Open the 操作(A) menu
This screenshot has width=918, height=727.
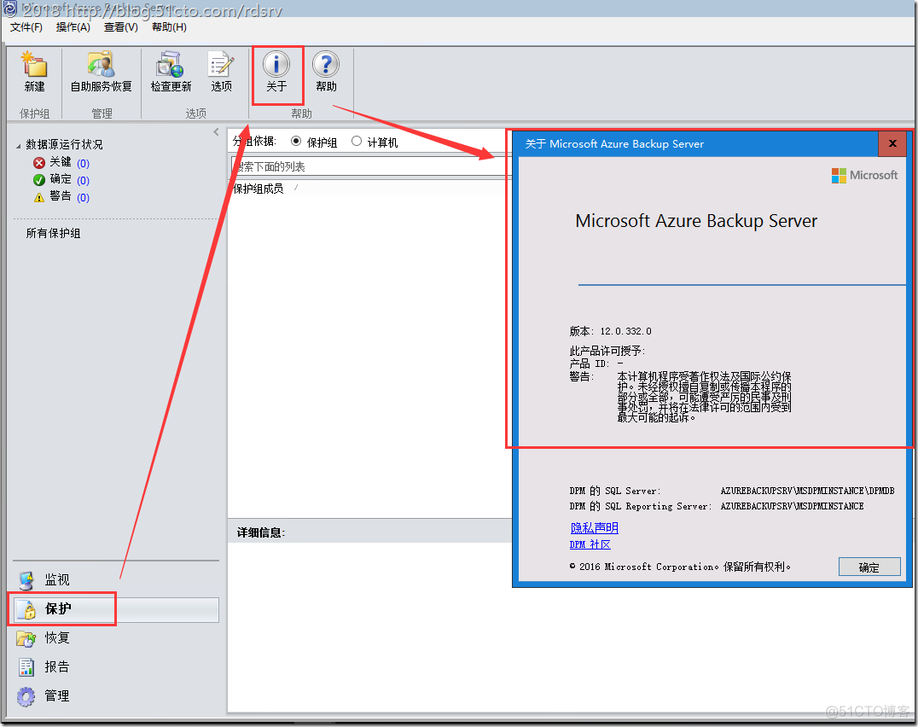pos(73,27)
